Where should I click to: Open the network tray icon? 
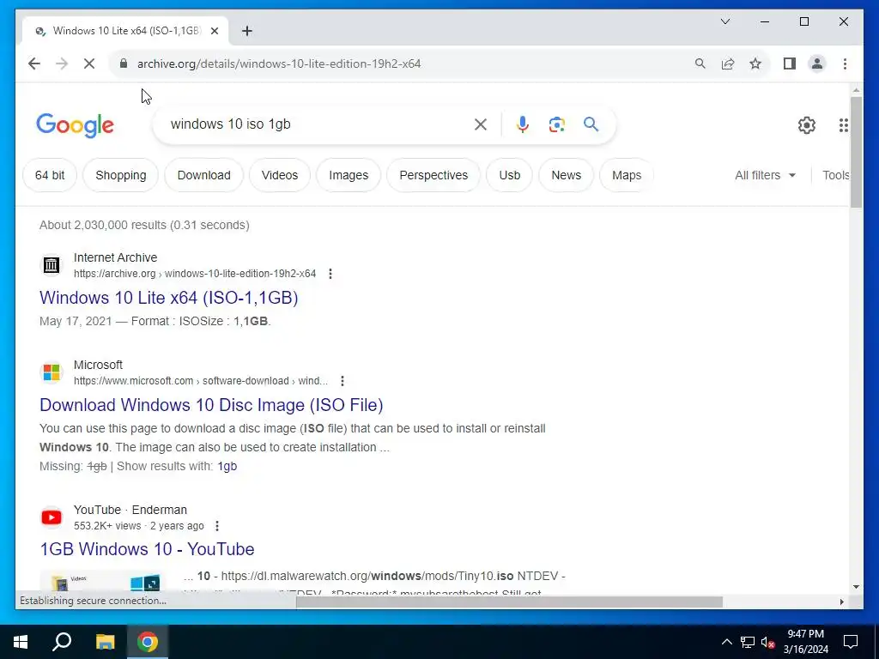748,642
